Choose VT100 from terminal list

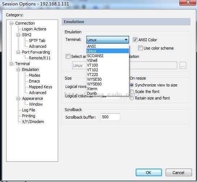tap(108, 65)
